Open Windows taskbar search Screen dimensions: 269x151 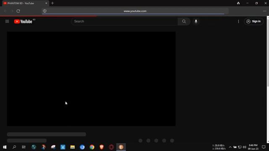pos(14,147)
